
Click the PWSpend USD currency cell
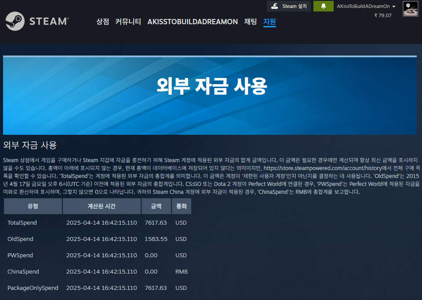181,255
